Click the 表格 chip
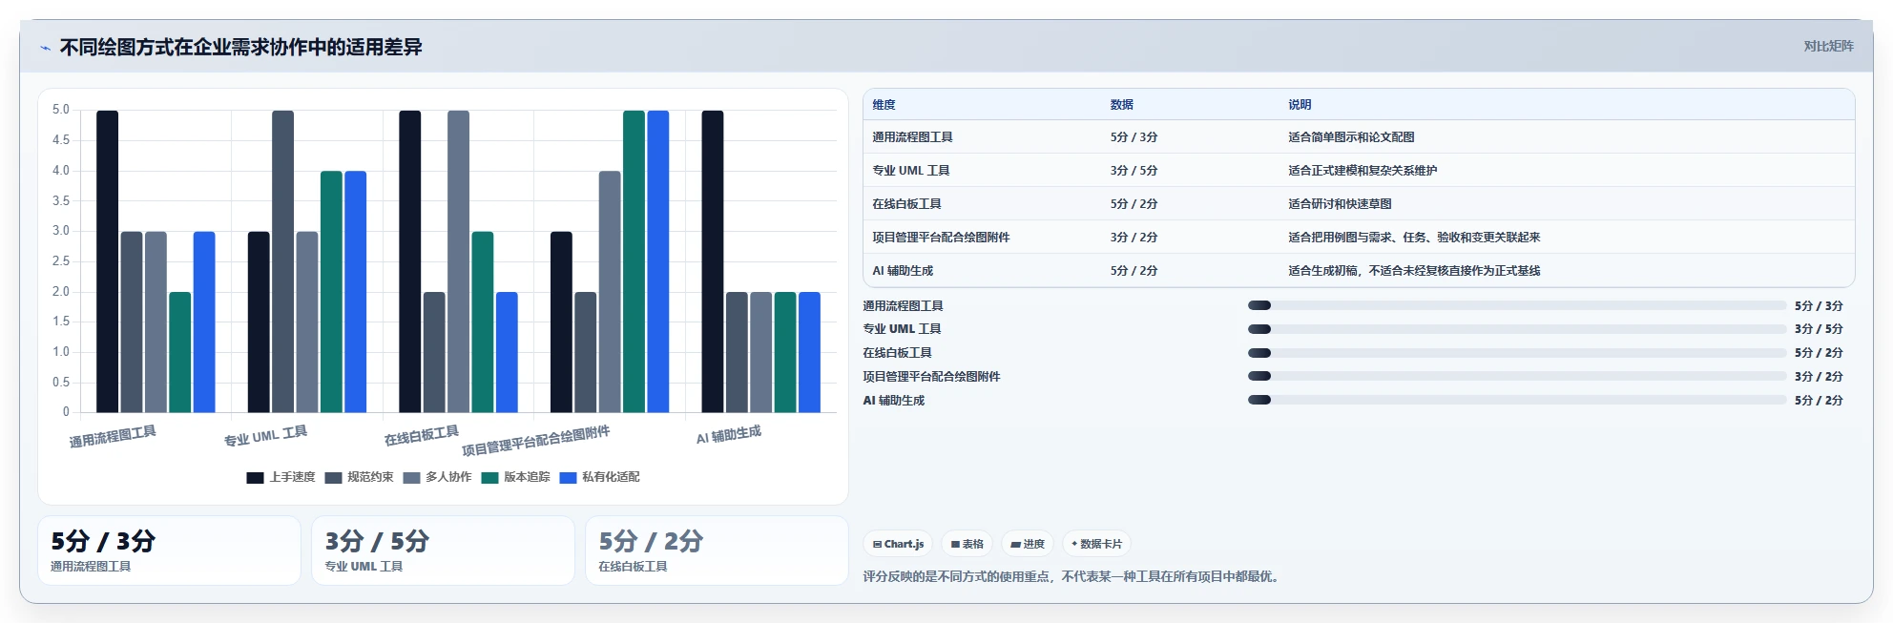This screenshot has width=1893, height=623. (x=967, y=544)
